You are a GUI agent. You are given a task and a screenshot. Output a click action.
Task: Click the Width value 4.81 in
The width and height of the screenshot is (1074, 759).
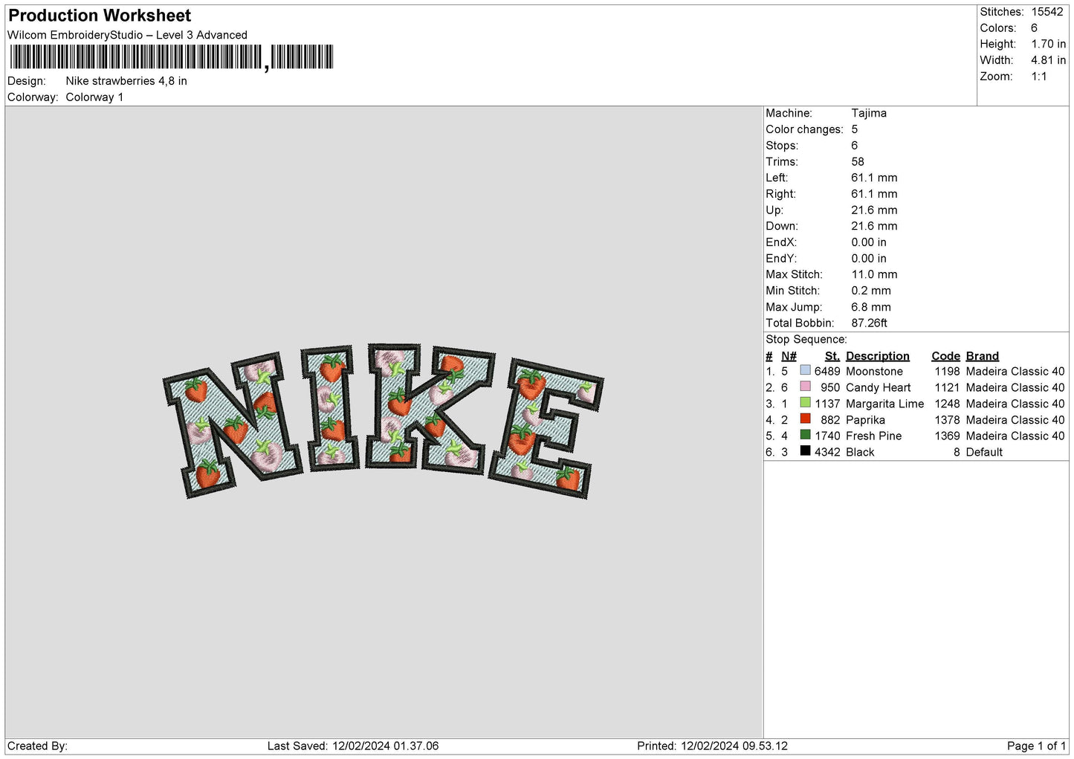pos(1048,60)
